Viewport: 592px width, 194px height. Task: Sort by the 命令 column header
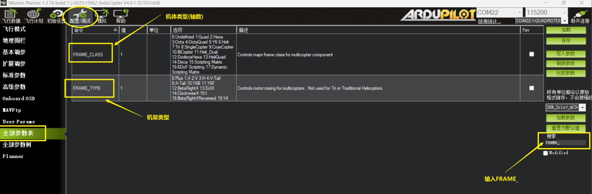(94, 30)
